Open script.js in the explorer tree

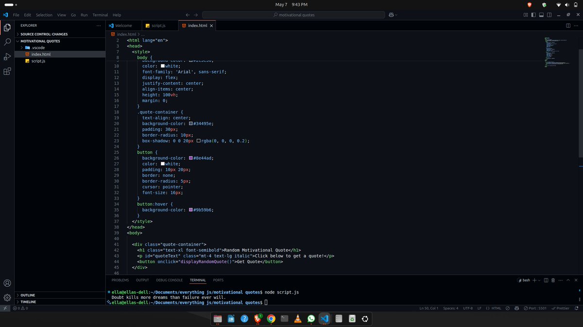[60, 61]
